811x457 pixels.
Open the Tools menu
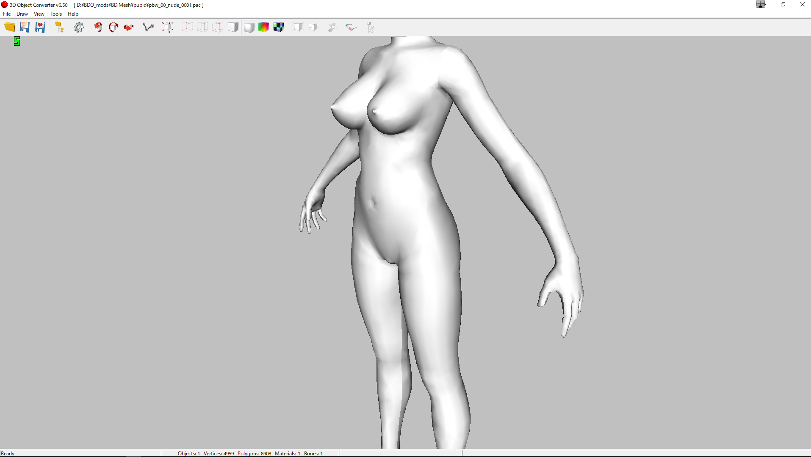tap(56, 14)
